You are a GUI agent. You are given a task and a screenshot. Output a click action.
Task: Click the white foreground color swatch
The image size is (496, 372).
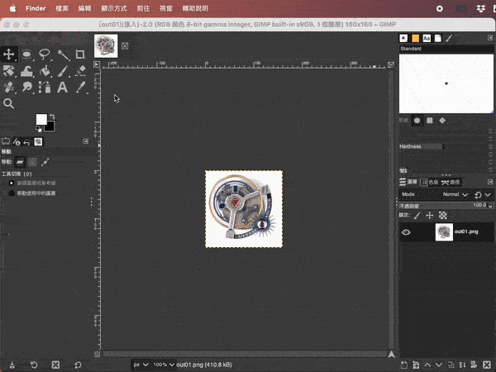[x=41, y=119]
